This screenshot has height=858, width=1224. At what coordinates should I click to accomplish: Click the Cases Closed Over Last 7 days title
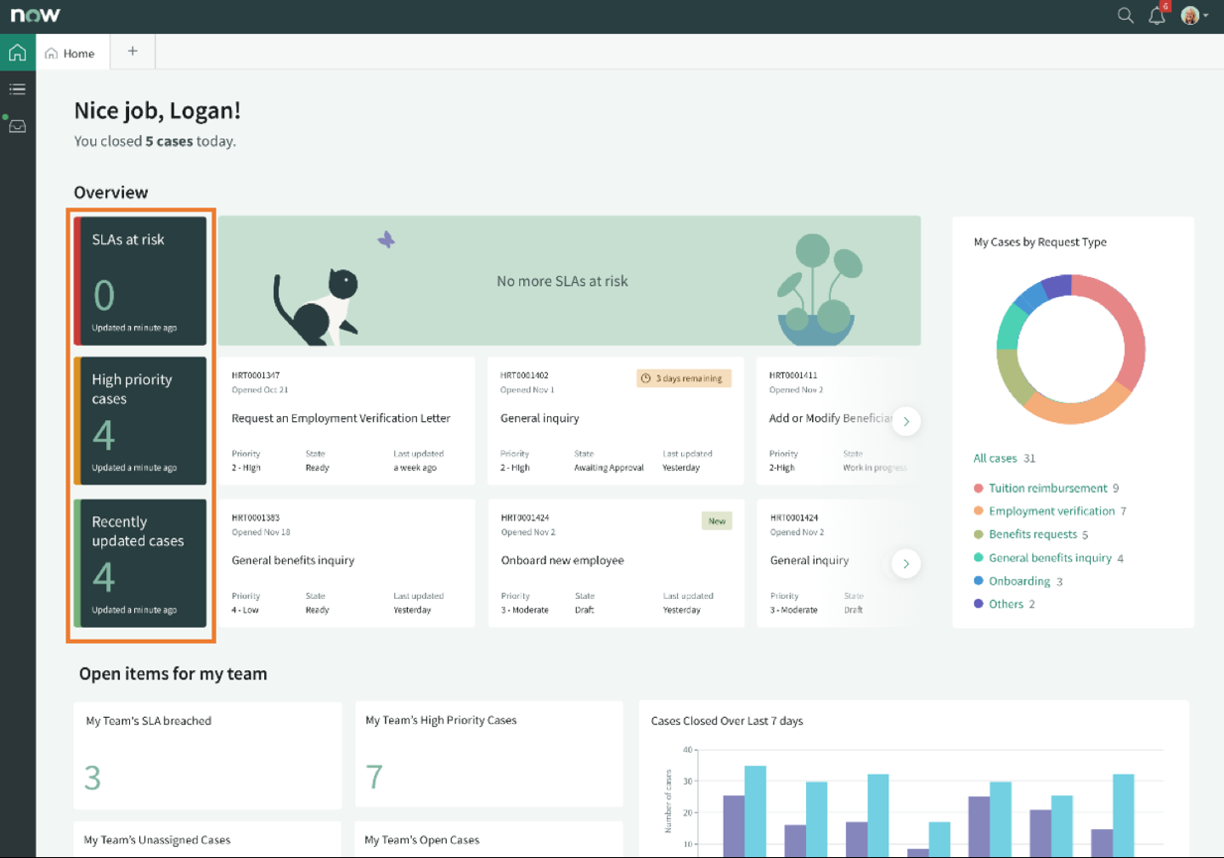(727, 721)
